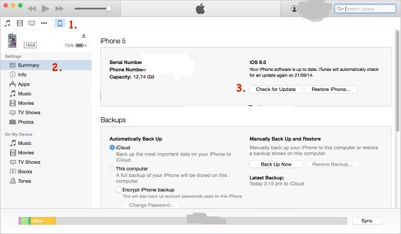Click the Apple logo in title bar
401x234 pixels.
click(200, 9)
